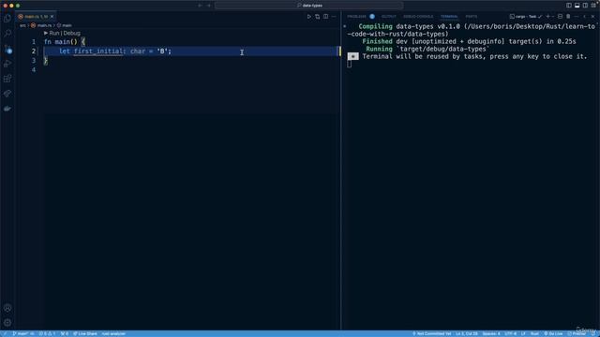Toggle the Panel layout icon

[577, 6]
